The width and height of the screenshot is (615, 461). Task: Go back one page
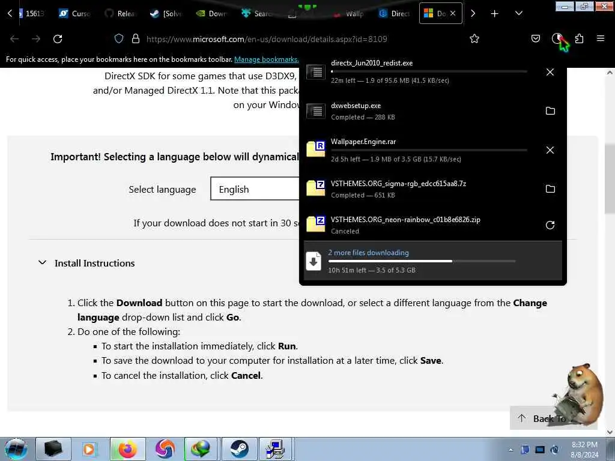[14, 39]
